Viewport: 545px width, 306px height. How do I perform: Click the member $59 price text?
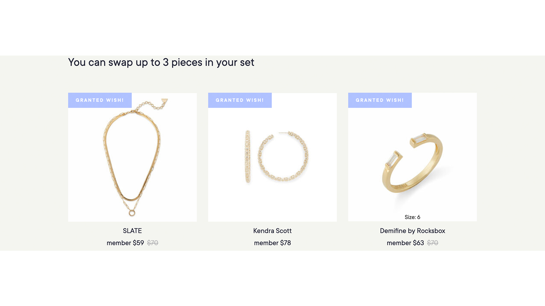coord(125,243)
